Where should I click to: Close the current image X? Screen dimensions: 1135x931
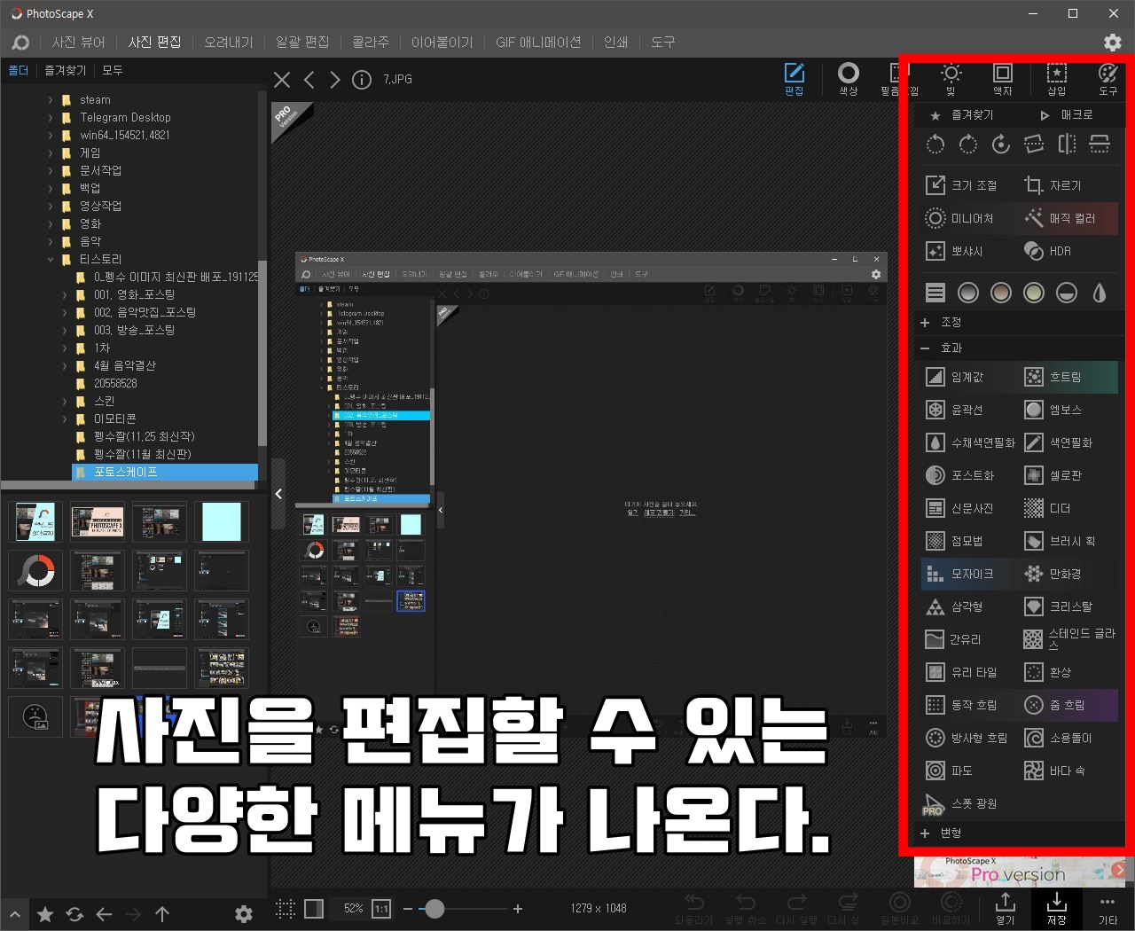pyautogui.click(x=282, y=80)
